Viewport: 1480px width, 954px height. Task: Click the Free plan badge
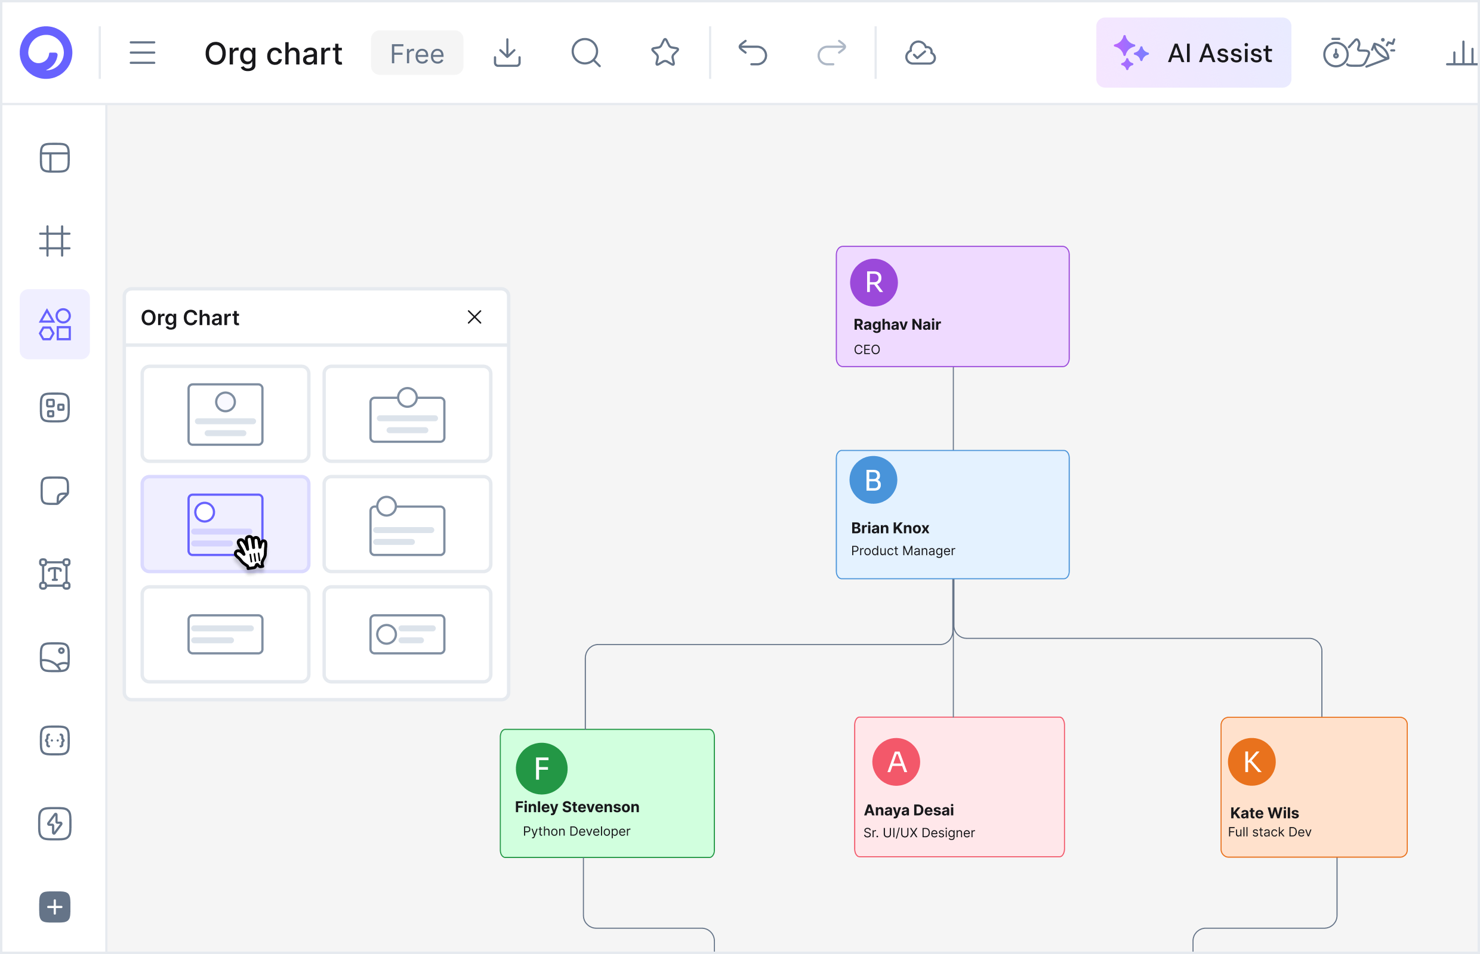click(417, 53)
